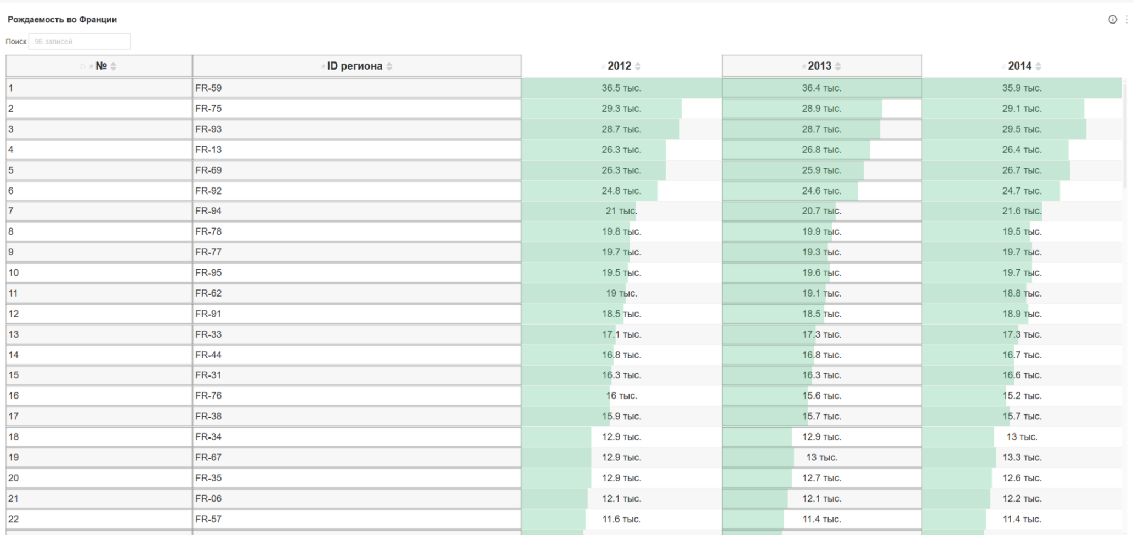Select the FR-77 region cell
Screen dimensions: 1134x535
click(x=357, y=252)
